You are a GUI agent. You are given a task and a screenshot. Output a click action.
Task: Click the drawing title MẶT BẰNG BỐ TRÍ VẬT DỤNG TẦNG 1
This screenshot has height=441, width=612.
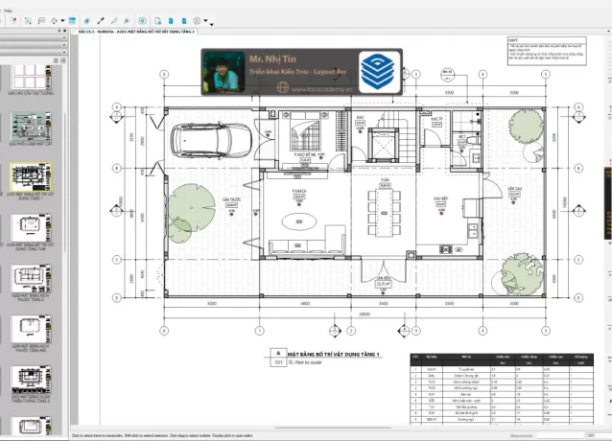pyautogui.click(x=333, y=354)
